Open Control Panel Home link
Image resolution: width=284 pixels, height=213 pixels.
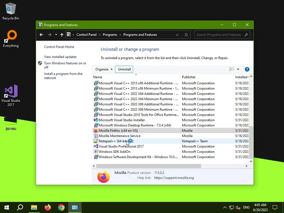(59, 47)
